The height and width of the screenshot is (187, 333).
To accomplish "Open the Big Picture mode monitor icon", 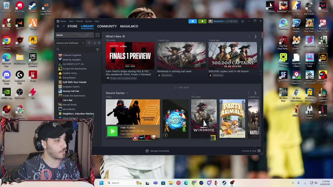I will [242, 21].
